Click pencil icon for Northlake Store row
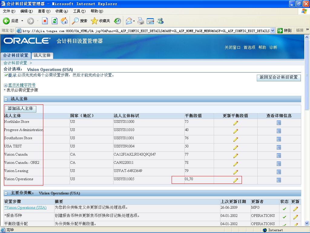The image size is (310, 233). tap(236, 123)
